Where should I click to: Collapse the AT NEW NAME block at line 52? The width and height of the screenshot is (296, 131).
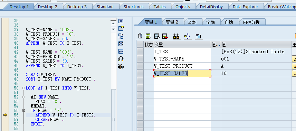[23, 97]
